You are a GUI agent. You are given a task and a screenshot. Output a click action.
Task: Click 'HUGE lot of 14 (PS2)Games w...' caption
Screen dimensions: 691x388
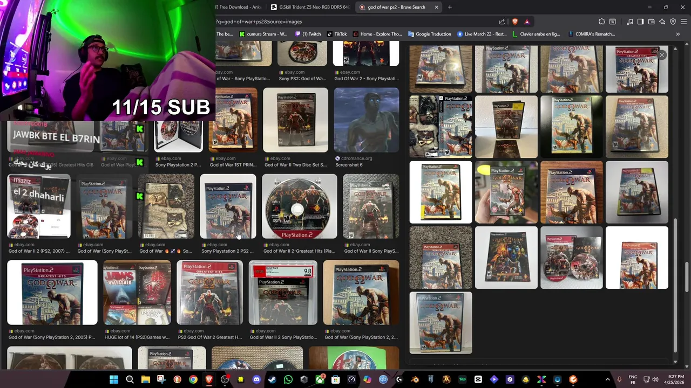(137, 337)
